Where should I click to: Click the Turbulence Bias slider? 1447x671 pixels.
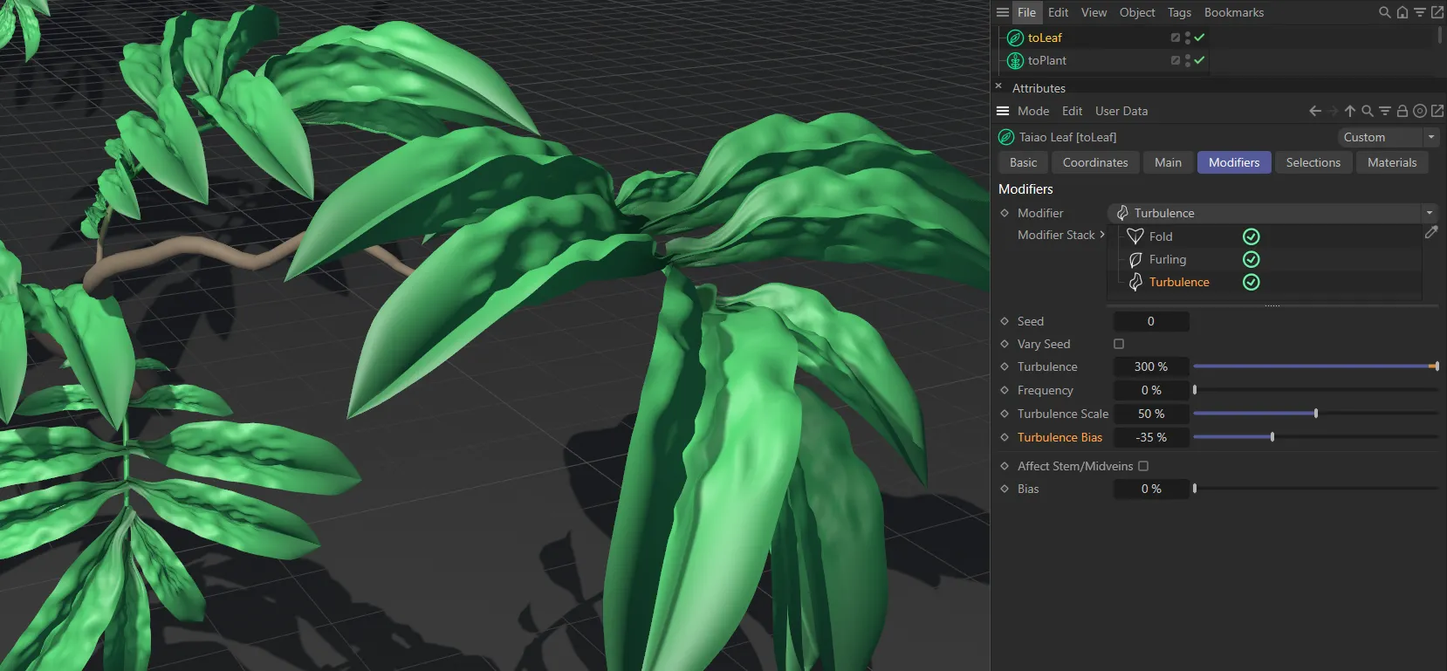(1315, 437)
